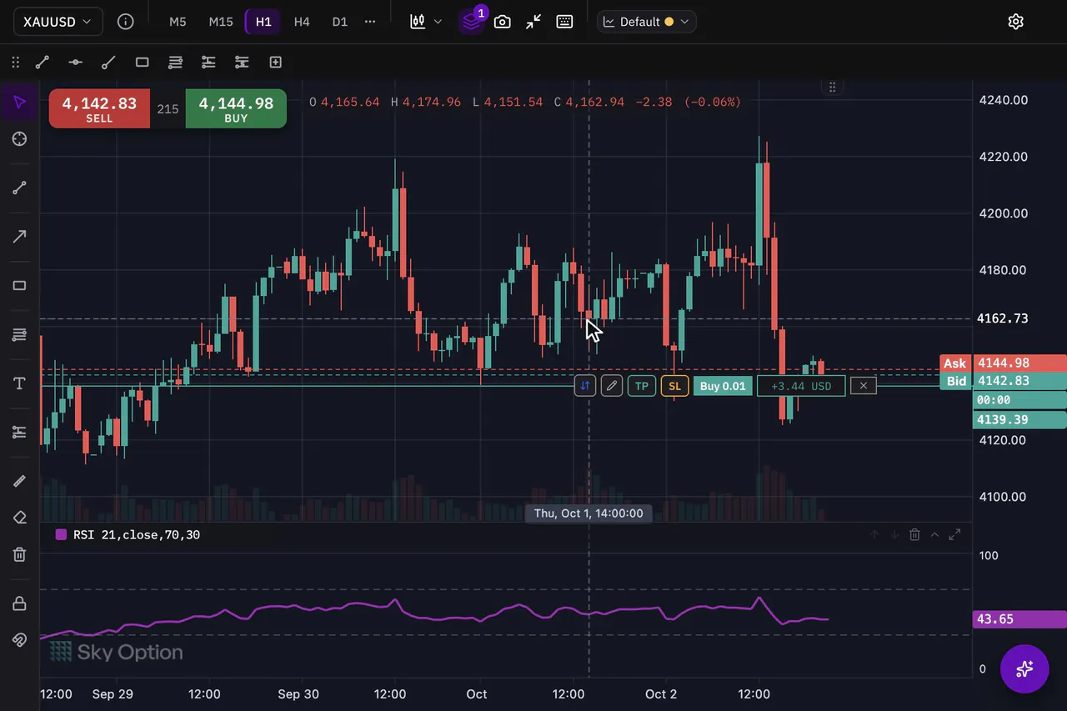Click the add favorite tool plus icon
The image size is (1067, 711).
click(x=275, y=62)
